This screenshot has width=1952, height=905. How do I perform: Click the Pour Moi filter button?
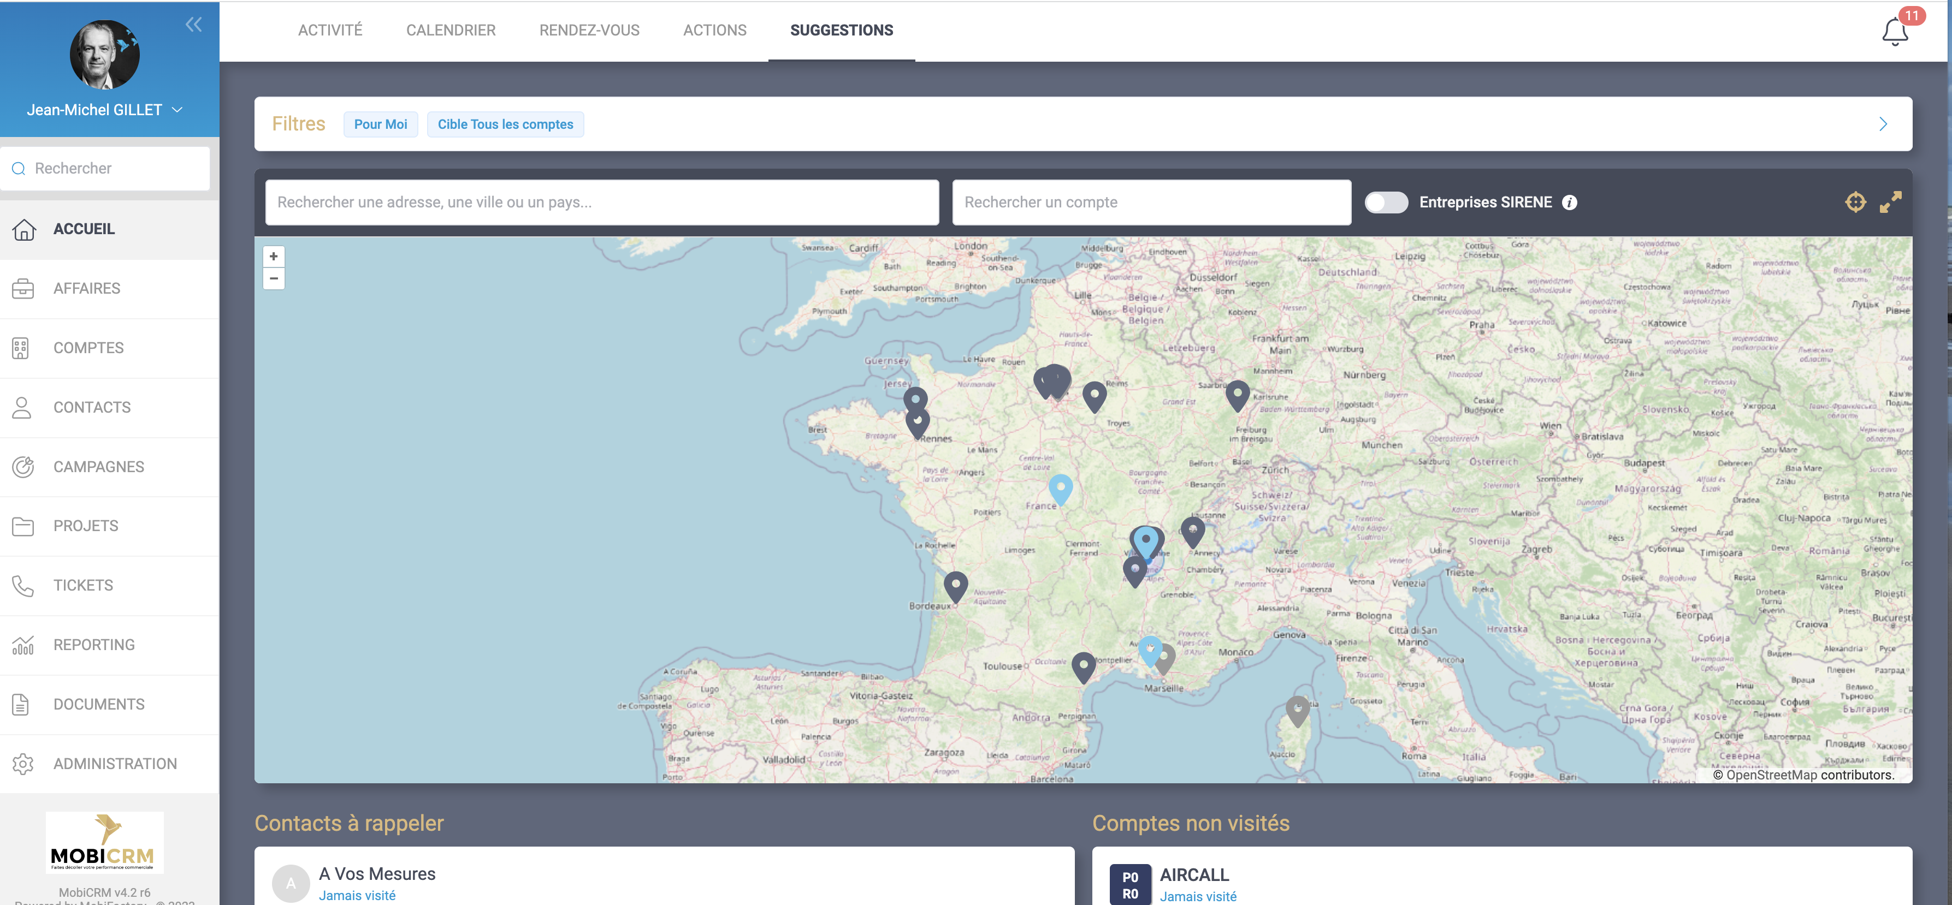pos(380,124)
